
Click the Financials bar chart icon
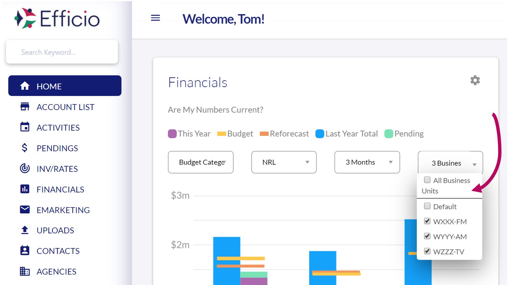click(x=25, y=189)
